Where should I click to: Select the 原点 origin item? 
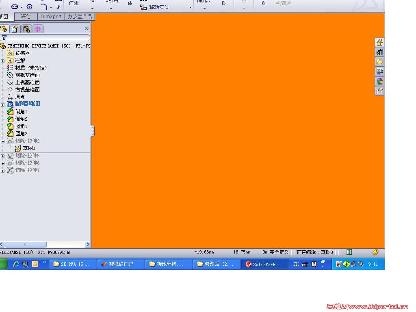[x=16, y=97]
